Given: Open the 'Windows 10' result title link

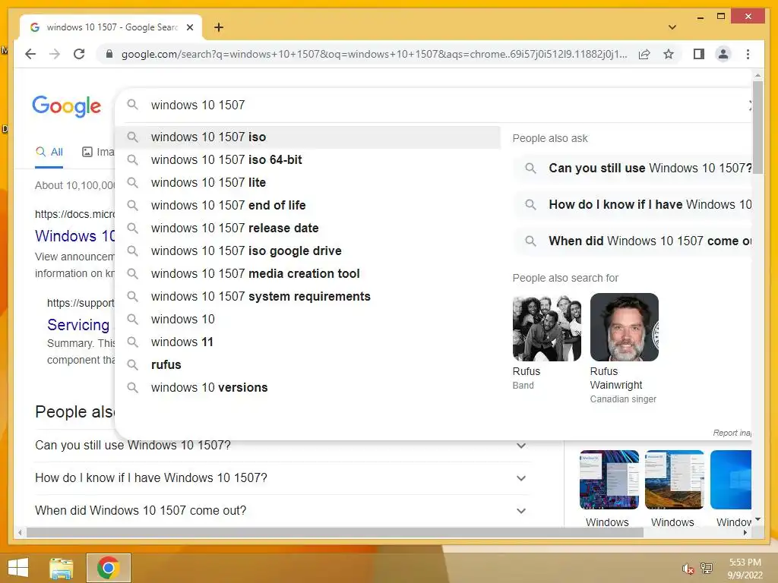Looking at the screenshot, I should click(74, 236).
